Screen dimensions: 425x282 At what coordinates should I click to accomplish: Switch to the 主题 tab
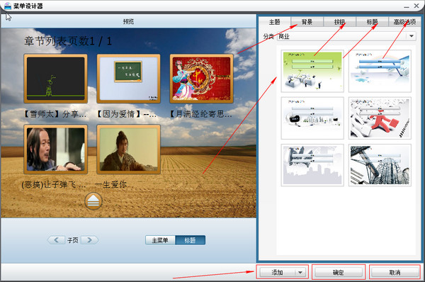click(x=275, y=22)
